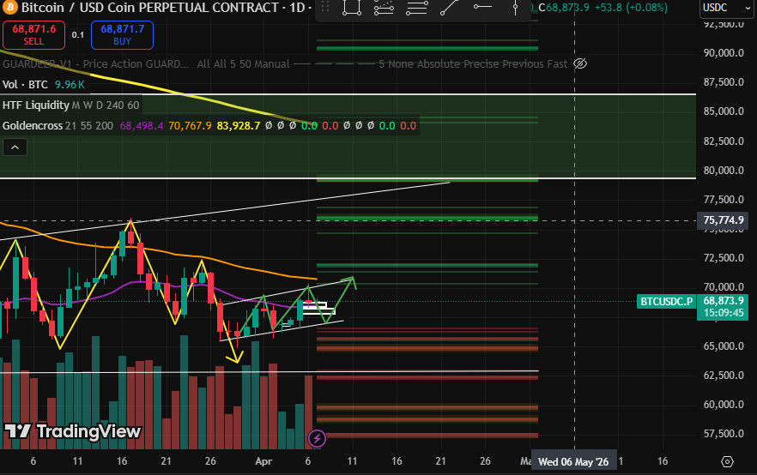757x475 pixels.
Task: Click the Goldencross periods 21 55 200
Action: pyautogui.click(x=89, y=126)
